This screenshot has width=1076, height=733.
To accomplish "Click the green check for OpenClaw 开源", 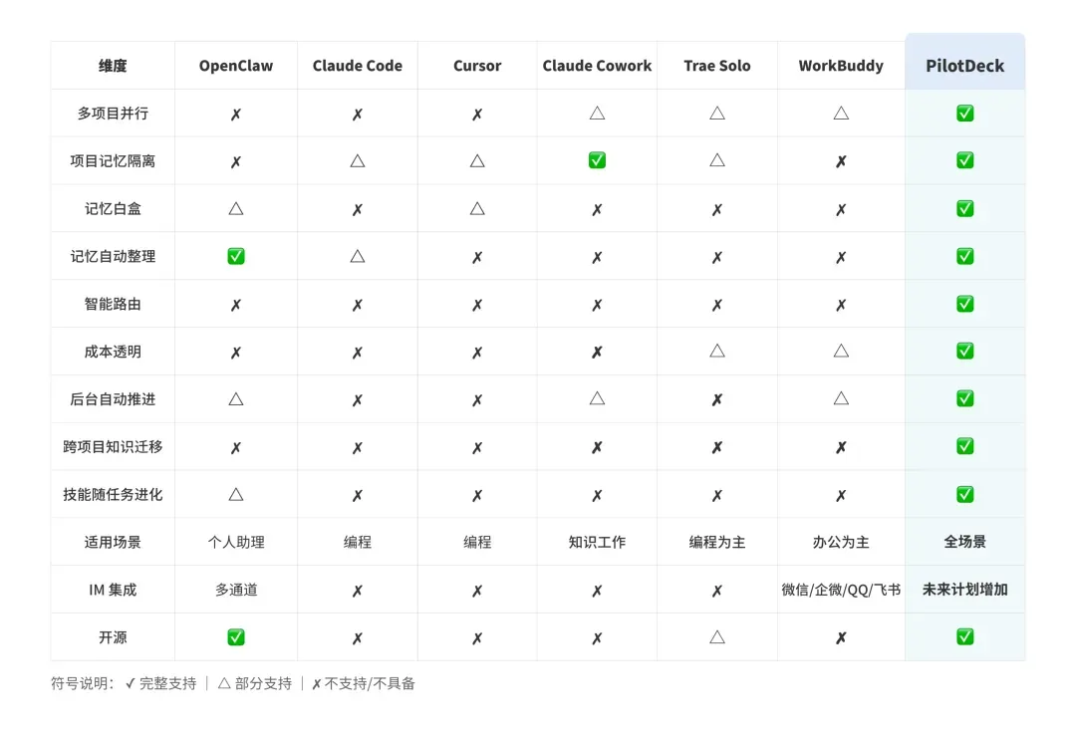I will tap(236, 637).
